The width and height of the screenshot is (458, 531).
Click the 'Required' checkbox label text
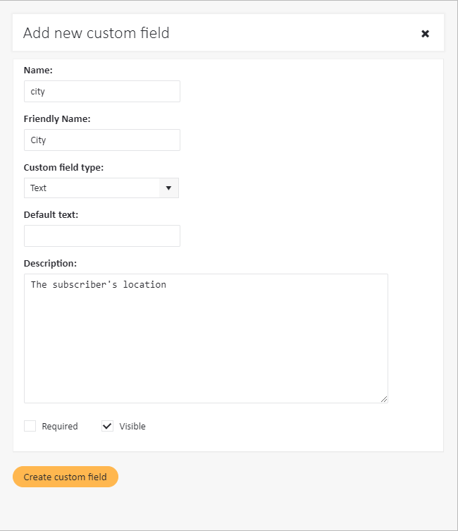click(60, 427)
